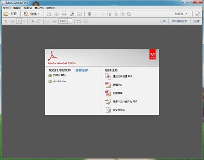Open the zoom level dropdown arrow
Image resolution: width=204 pixels, height=160 pixels.
coord(70,21)
